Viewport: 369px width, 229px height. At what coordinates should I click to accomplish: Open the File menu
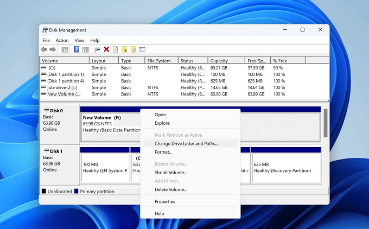46,40
